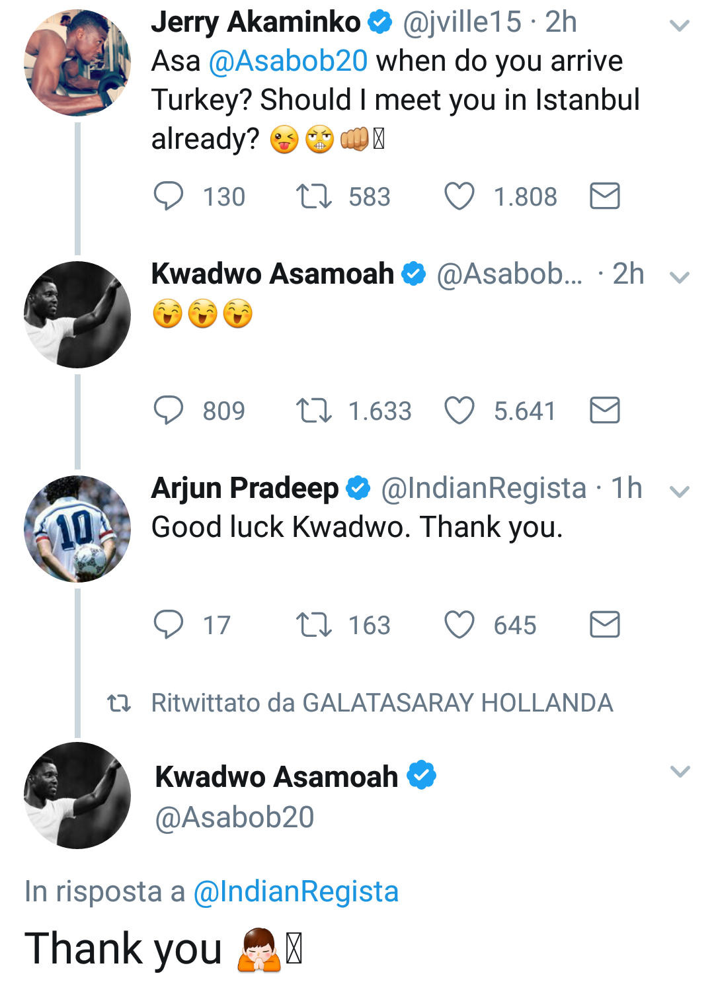Reply to Arjun Pradeep's tweet
This screenshot has height=982, width=714.
click(169, 625)
